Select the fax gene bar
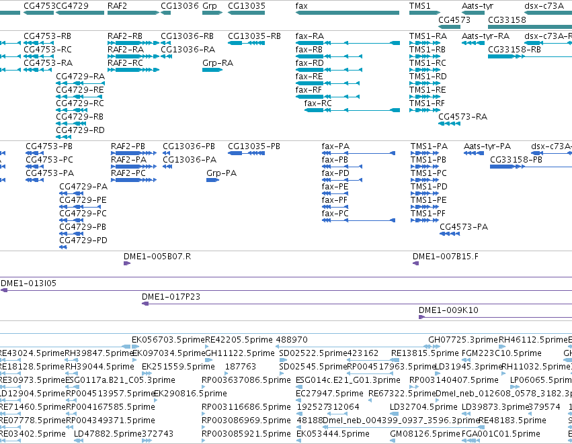Screen dimensions: 572x444 tap(348, 13)
